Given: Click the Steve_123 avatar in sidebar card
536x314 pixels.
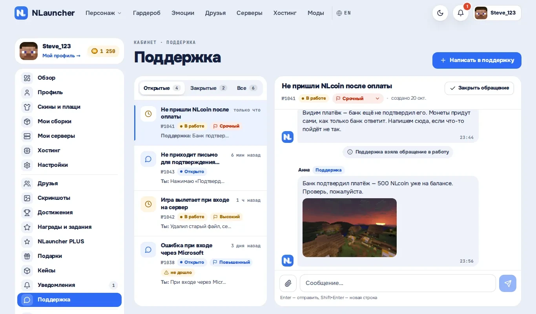Looking at the screenshot, I should tap(29, 51).
